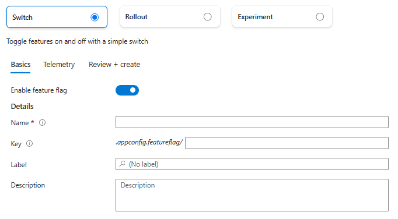This screenshot has width=398, height=219.
Task: Click the '.appconfig.featureflag/' key prefix text
Action: [149, 143]
